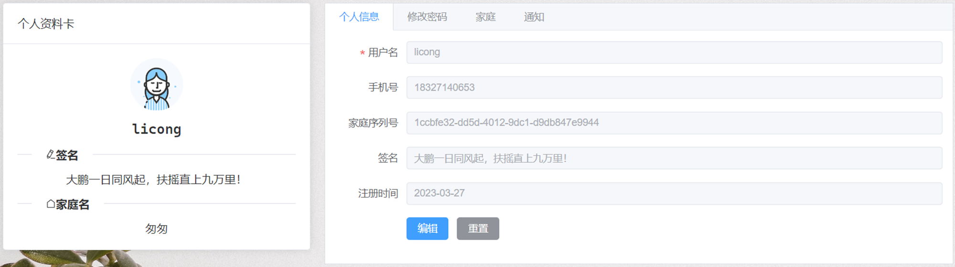The image size is (955, 267).
Task: Click the blue 编辑 button
Action: (x=427, y=228)
